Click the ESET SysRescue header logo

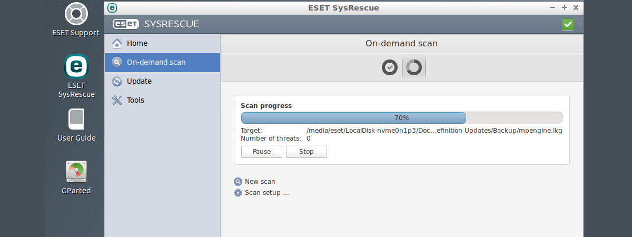156,24
